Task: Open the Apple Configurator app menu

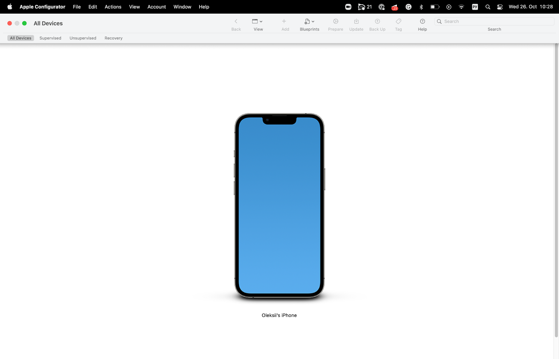Action: tap(42, 7)
